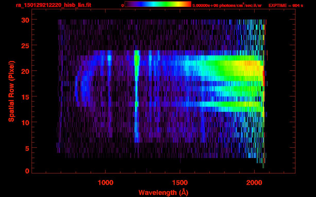This screenshot has height=197, width=316.
Task: Click the 1500 tick label on x-axis
Action: click(x=180, y=182)
